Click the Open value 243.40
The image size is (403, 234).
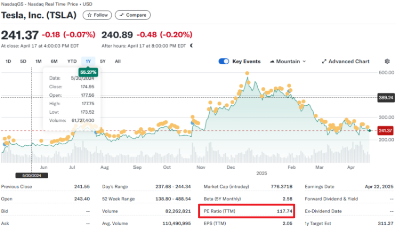82,199
